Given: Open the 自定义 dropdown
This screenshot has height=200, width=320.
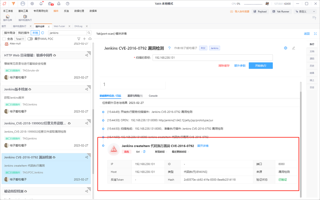Looking at the screenshot, I should tap(305, 11).
